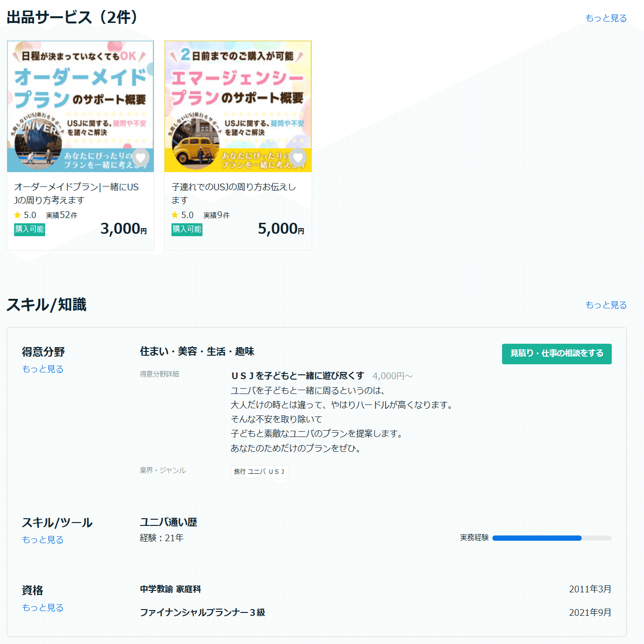
Task: Open the オーダーメイドプラン service thumbnail
Action: (80, 106)
